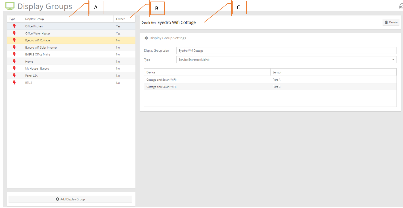Image resolution: width=403 pixels, height=208 pixels.
Task: Add a new display group
Action: pyautogui.click(x=70, y=199)
